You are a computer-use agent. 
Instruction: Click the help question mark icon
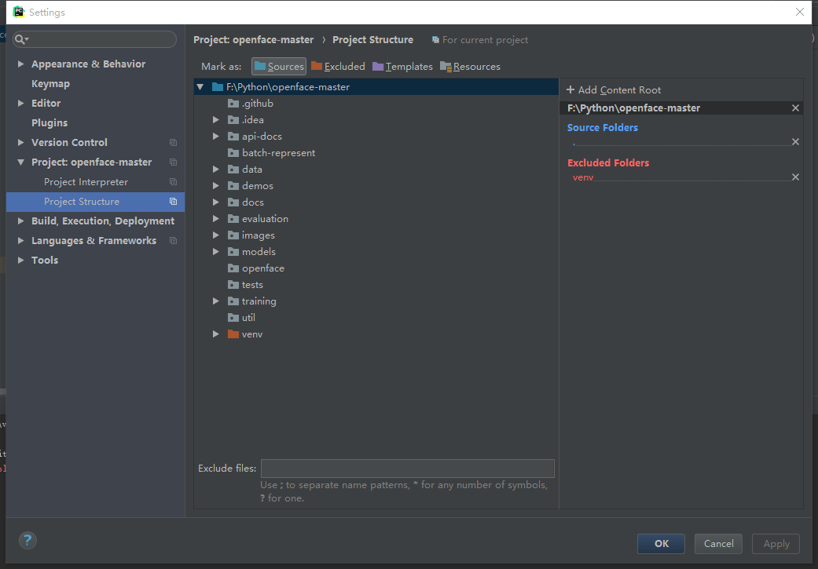point(28,540)
